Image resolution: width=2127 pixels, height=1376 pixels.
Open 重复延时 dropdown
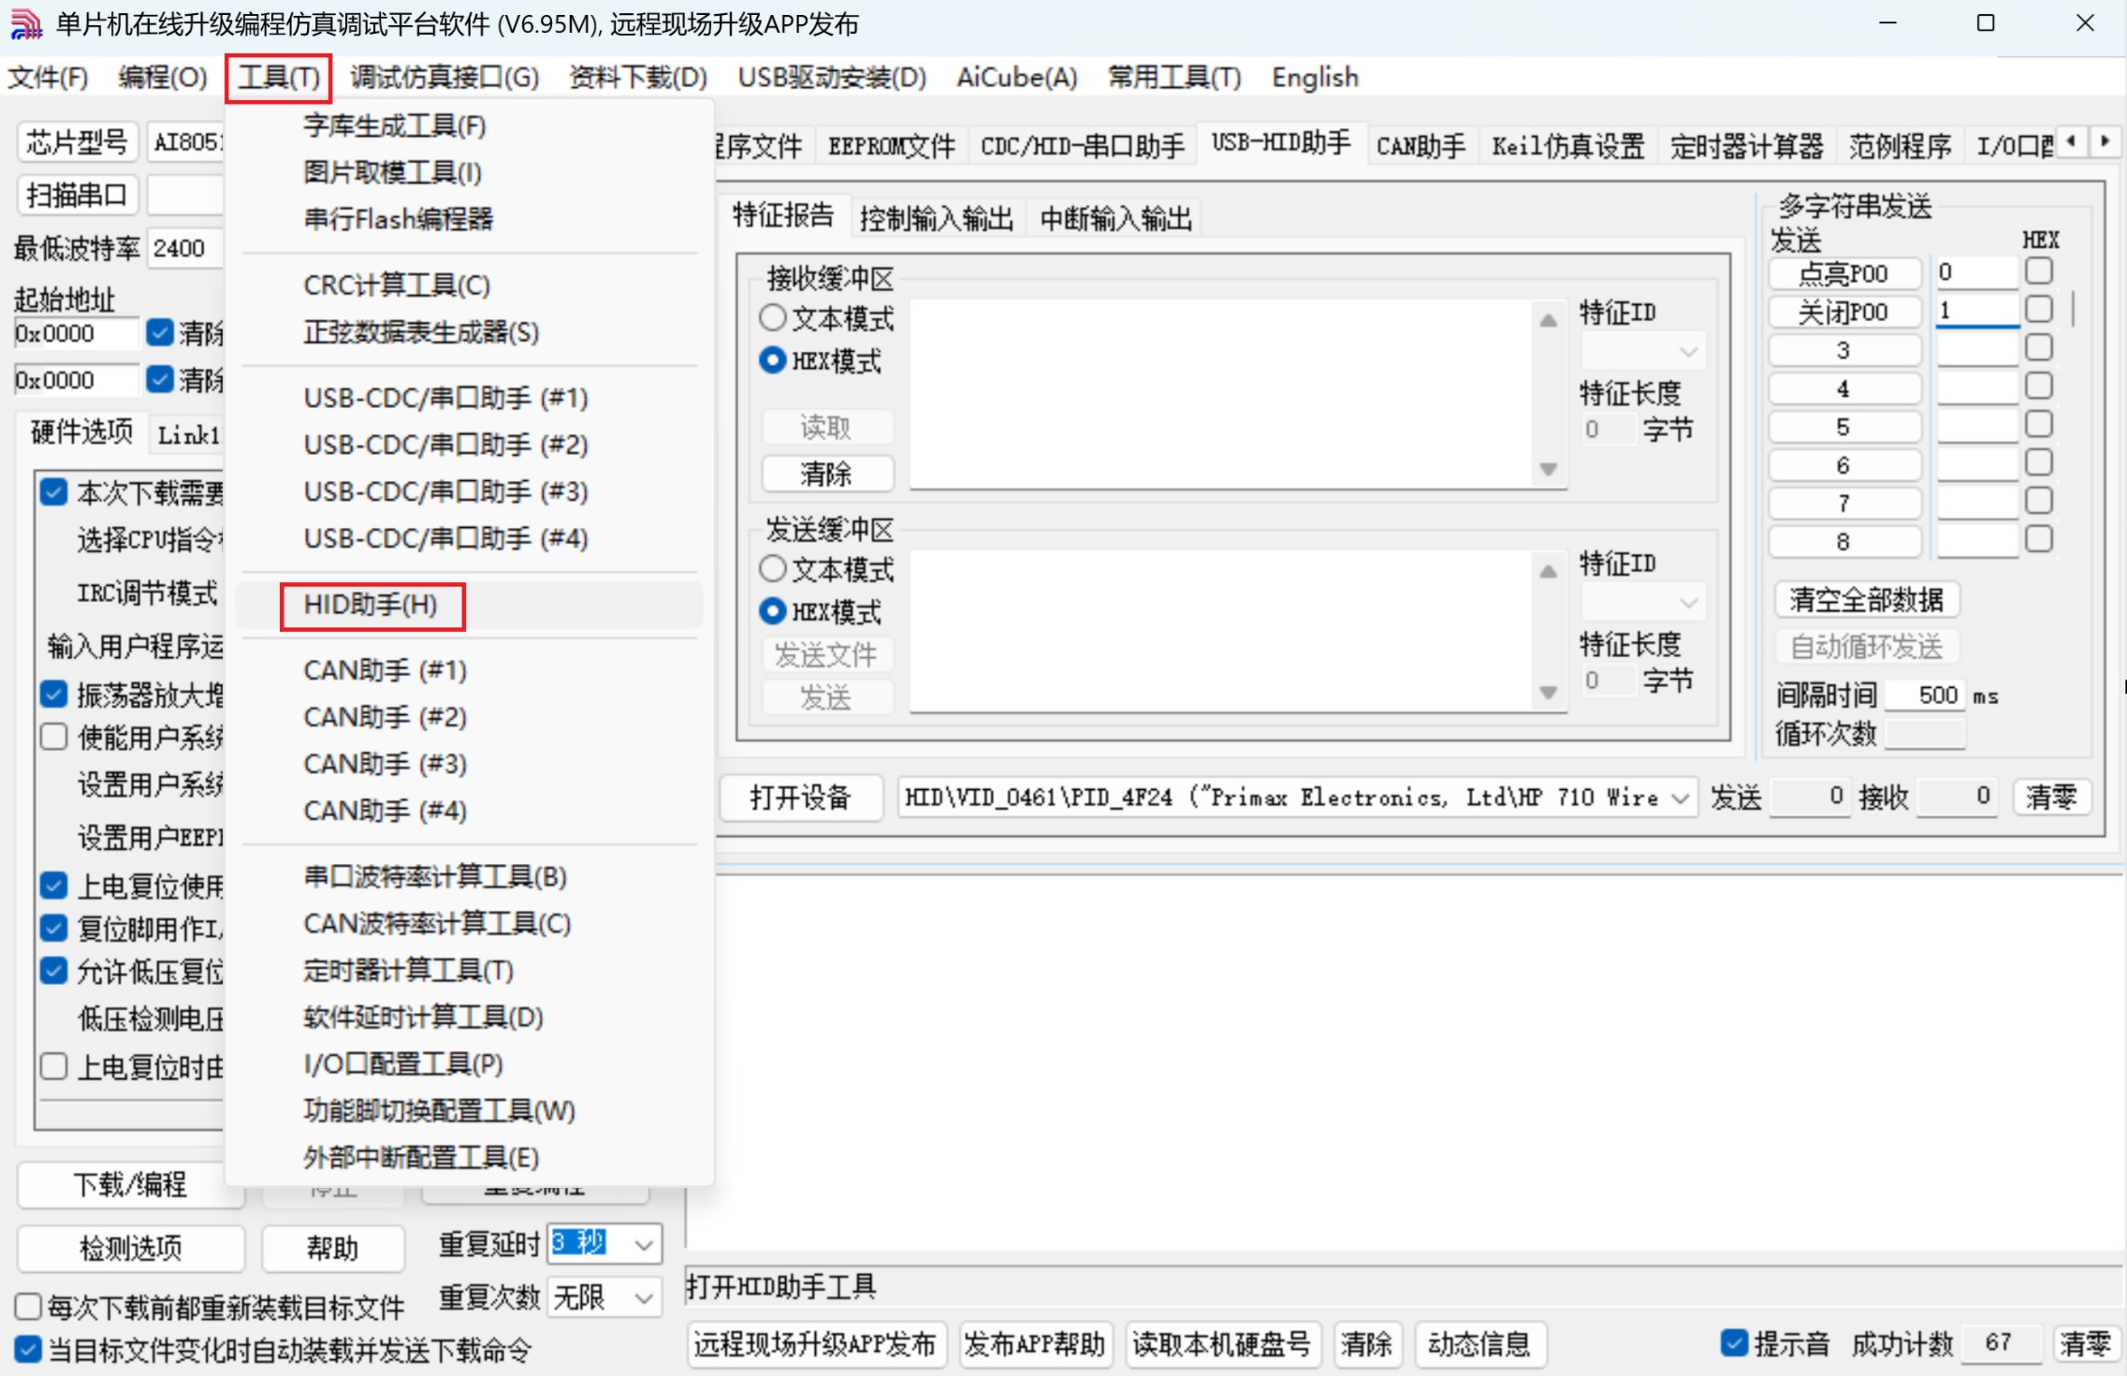tap(644, 1245)
